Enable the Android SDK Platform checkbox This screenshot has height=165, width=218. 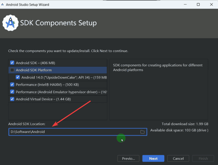12,70
